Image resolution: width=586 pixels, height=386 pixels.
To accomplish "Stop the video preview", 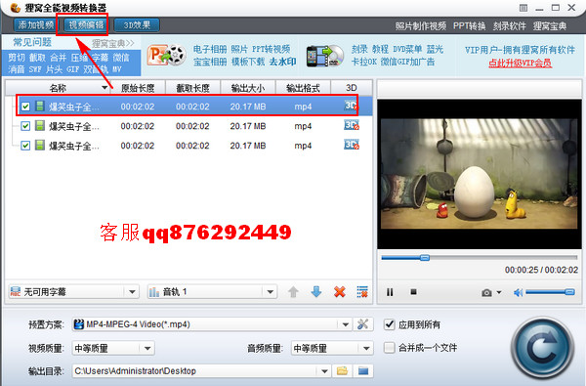I will (x=413, y=292).
